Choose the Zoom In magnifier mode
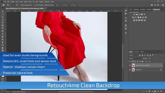 point(14,5)
